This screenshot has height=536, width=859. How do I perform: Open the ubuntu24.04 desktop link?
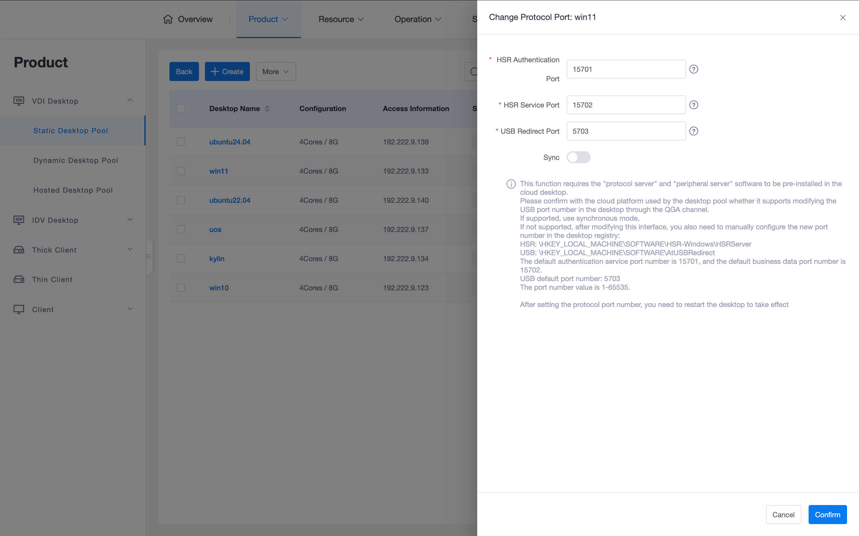230,142
